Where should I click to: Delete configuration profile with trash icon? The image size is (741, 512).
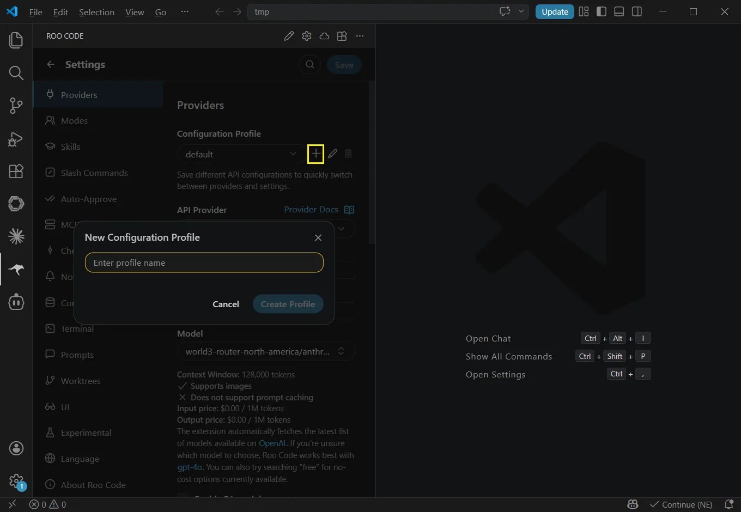(x=348, y=154)
